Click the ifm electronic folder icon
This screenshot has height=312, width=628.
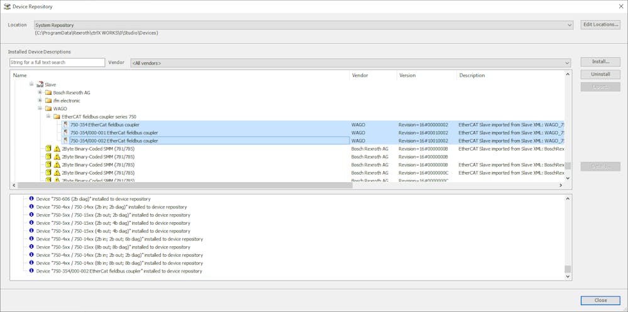(x=48, y=101)
